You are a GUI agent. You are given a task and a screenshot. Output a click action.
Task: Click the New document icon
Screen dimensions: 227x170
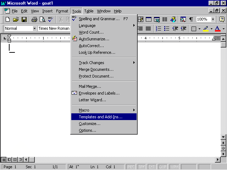tap(7, 19)
